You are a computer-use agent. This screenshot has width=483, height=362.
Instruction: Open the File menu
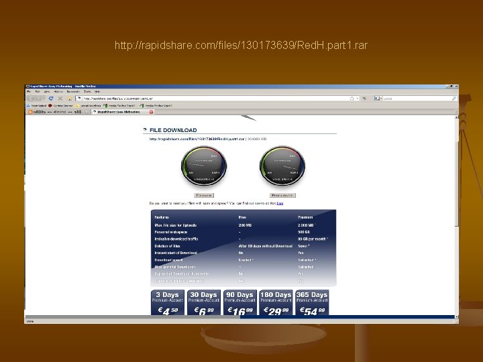click(29, 92)
